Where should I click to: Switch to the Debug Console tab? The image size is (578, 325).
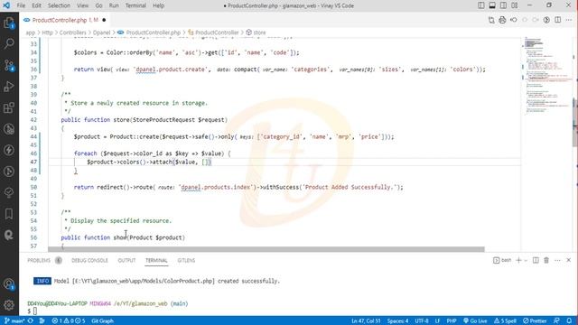coord(89,260)
